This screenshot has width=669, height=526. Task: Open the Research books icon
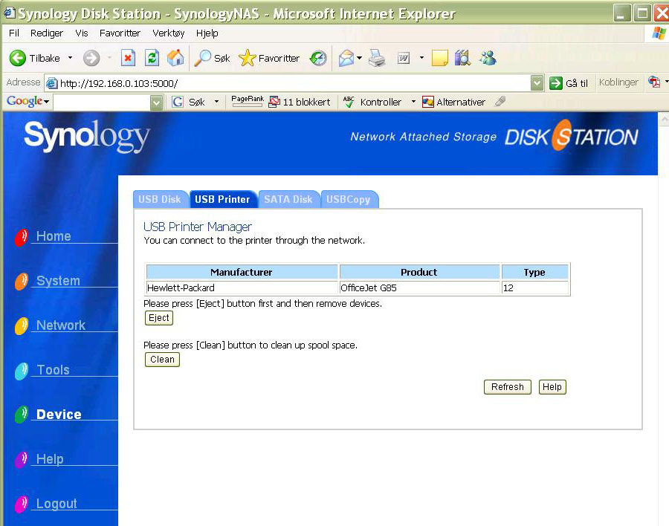(x=462, y=58)
